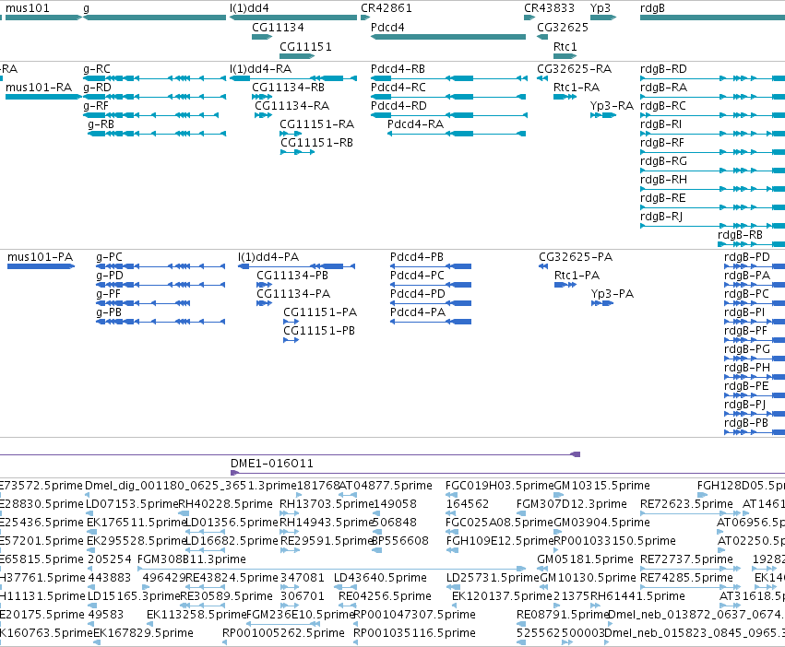The width and height of the screenshot is (785, 647).
Task: Click the Yp3-RA transcript label
Action: click(x=612, y=106)
